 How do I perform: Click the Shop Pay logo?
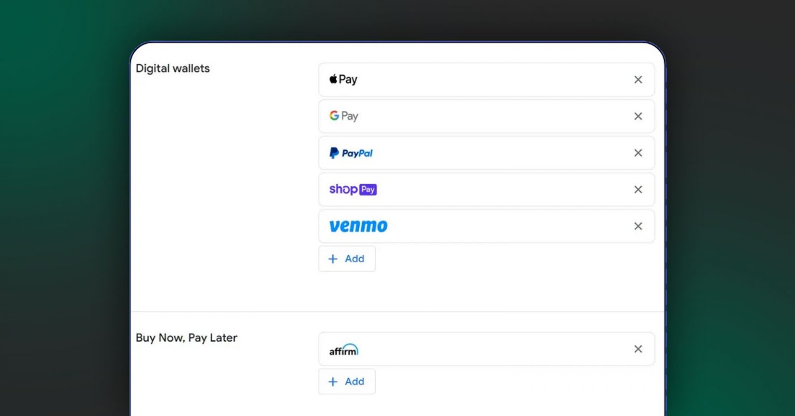pos(353,189)
